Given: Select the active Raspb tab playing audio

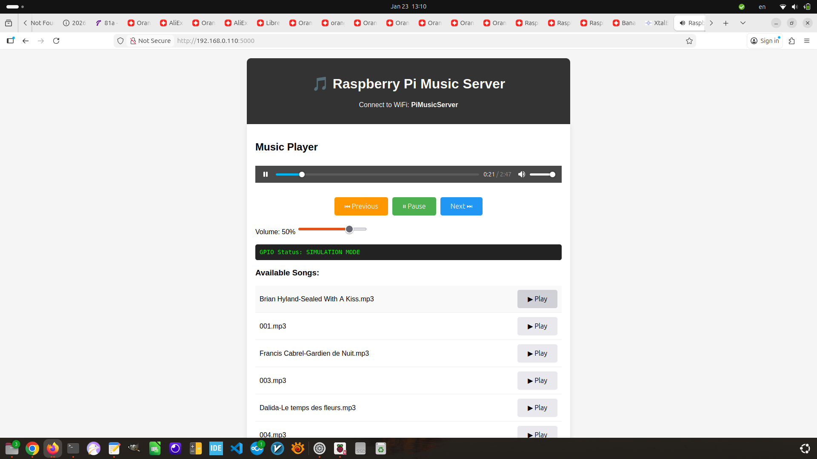Looking at the screenshot, I should pos(690,23).
